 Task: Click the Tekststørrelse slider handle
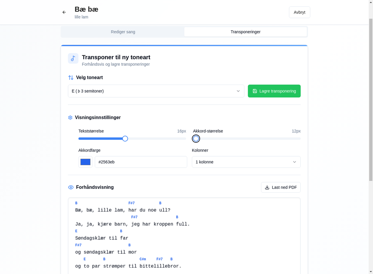[125, 139]
